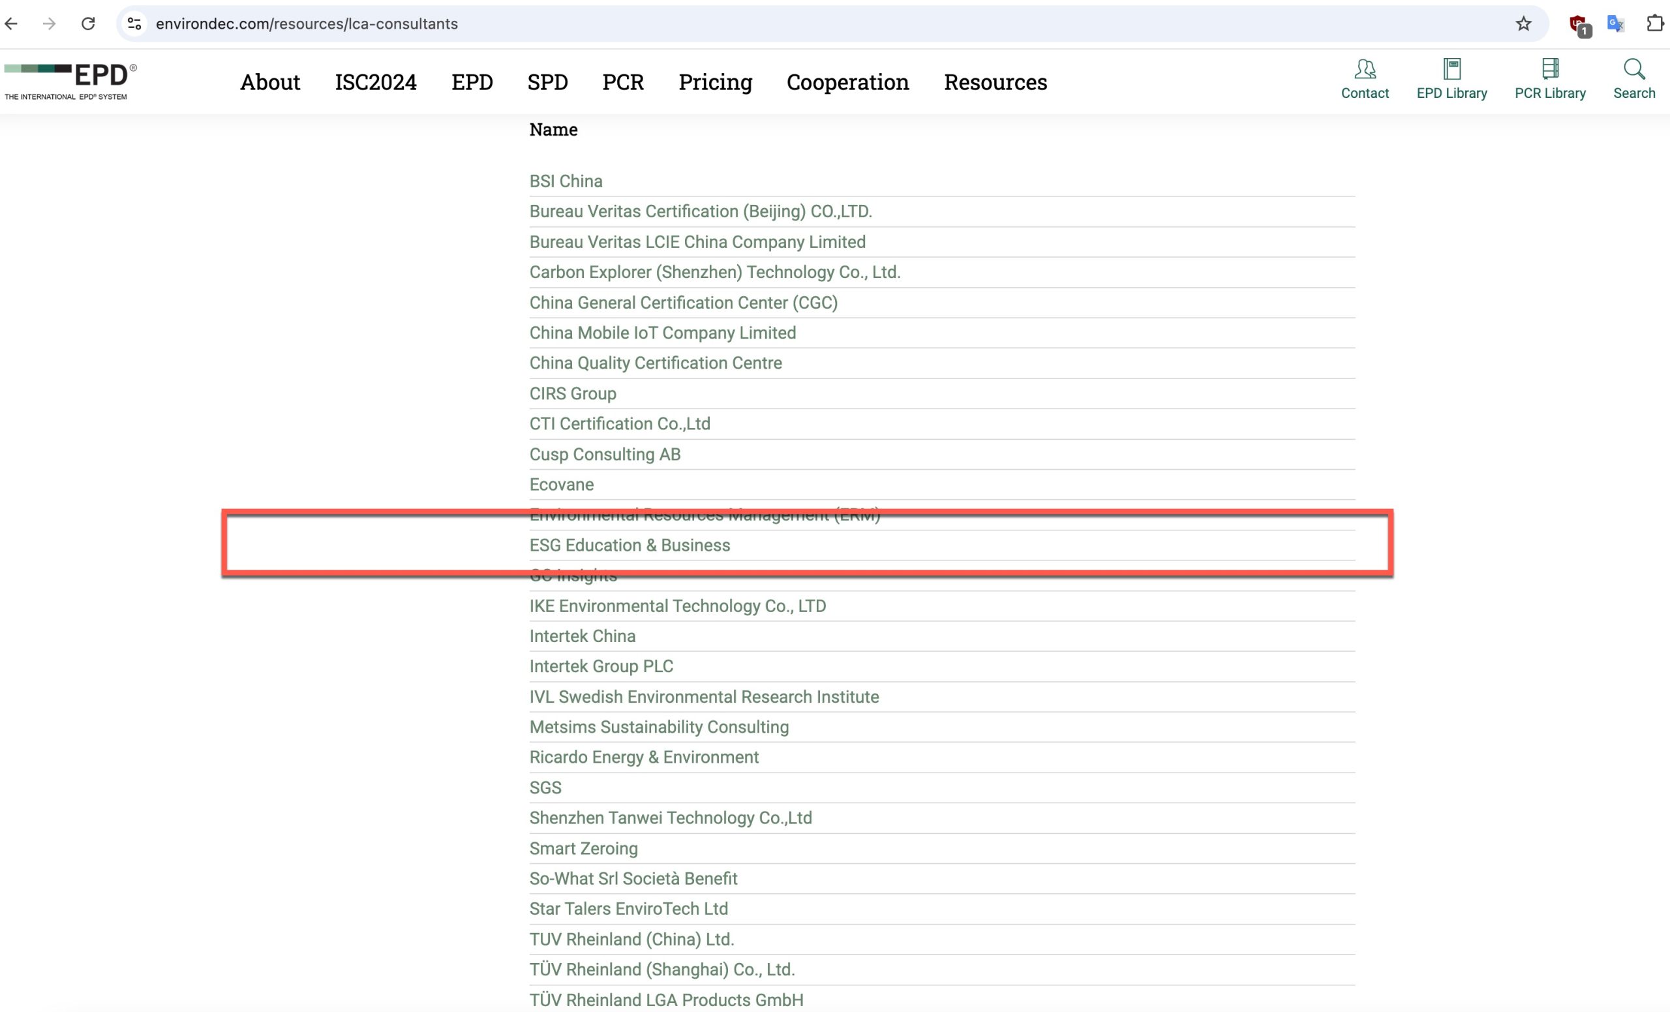Open ESG Education & Business link
1670x1012 pixels.
pos(630,545)
